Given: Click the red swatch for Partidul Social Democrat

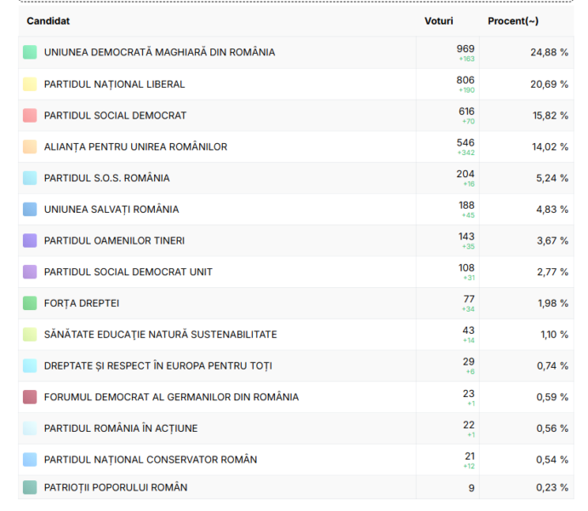Looking at the screenshot, I should (x=30, y=116).
